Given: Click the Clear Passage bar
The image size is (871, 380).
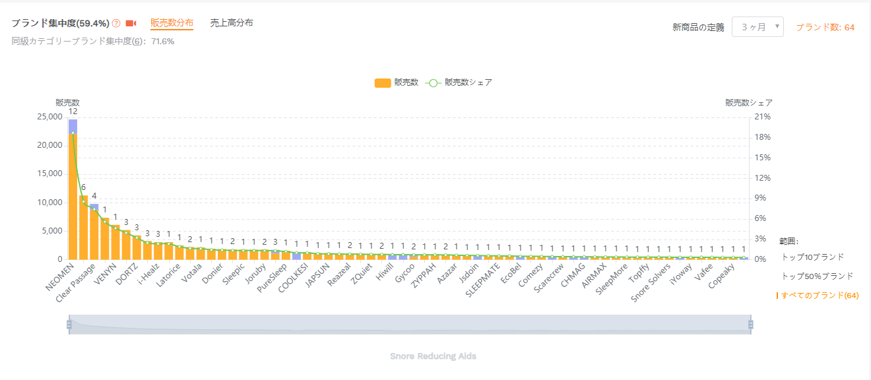Looking at the screenshot, I should click(84, 228).
